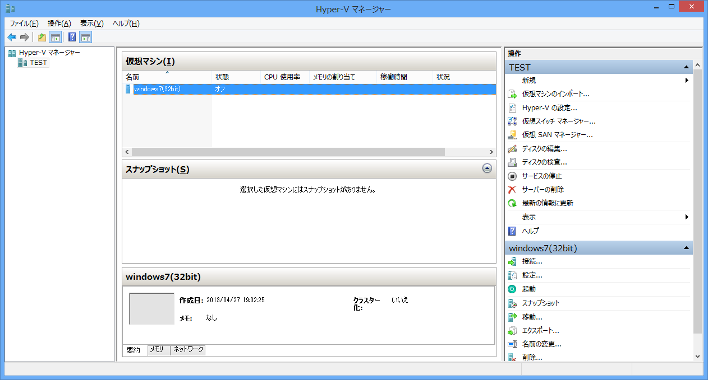Select the TEST server in the tree
This screenshot has width=708, height=380.
38,63
